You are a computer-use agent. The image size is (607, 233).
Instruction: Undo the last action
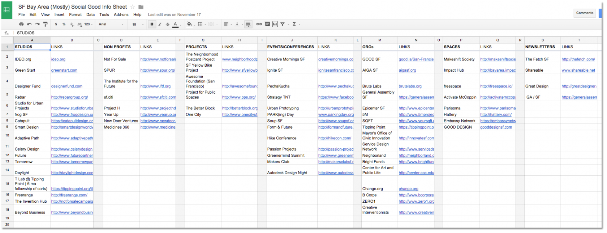pyautogui.click(x=29, y=24)
